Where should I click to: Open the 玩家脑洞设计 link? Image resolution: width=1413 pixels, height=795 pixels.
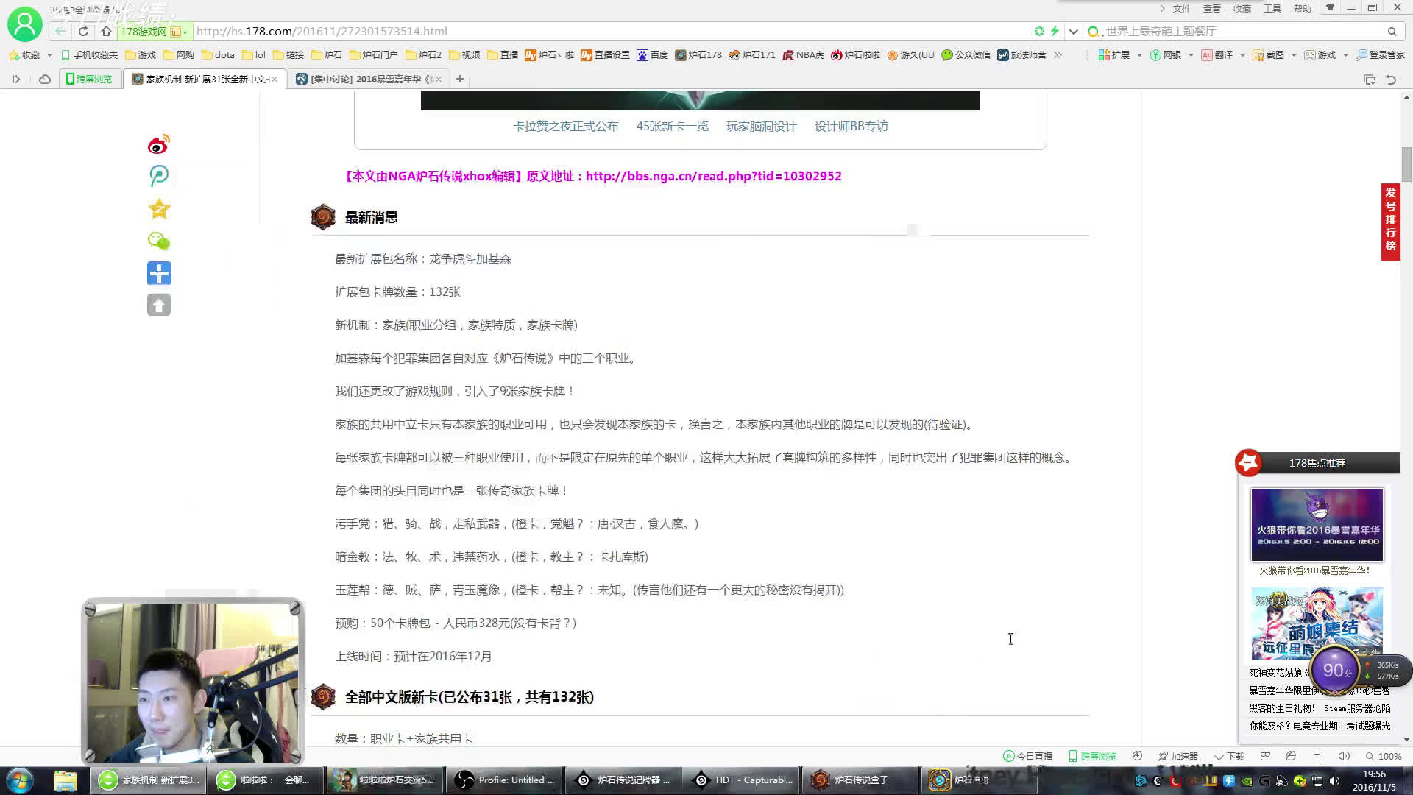(x=761, y=126)
